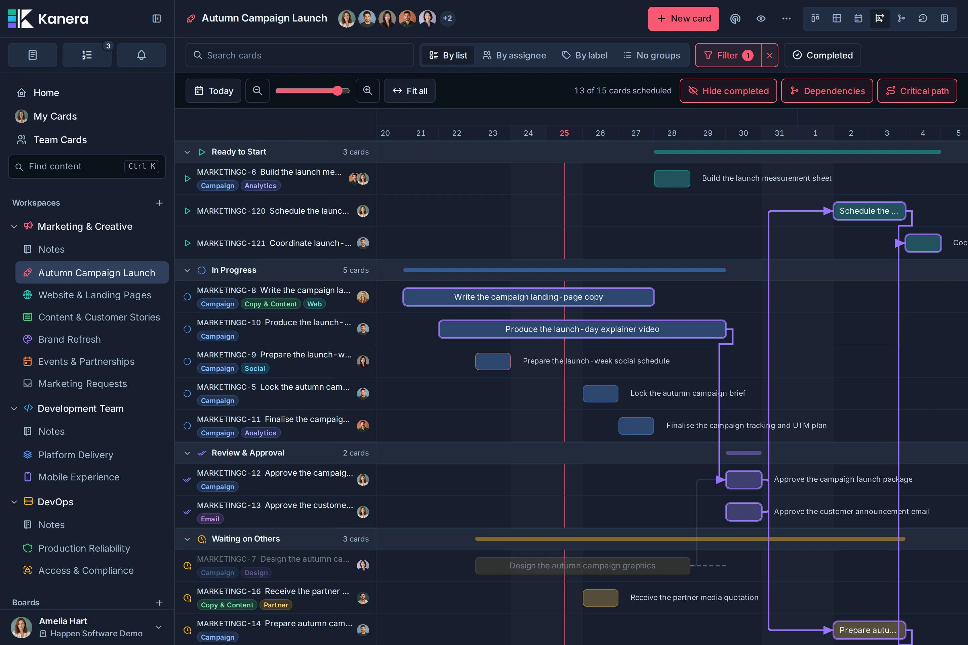
Task: Toggle Dependencies display
Action: point(827,90)
